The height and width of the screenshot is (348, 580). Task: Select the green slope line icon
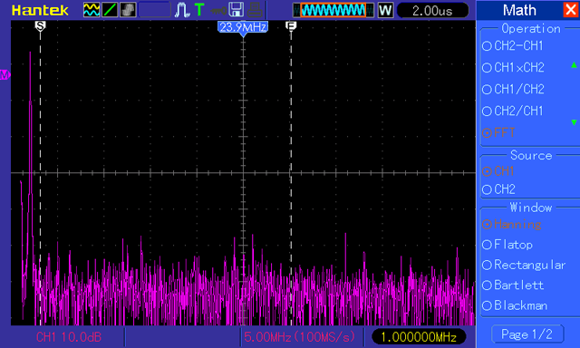click(110, 10)
